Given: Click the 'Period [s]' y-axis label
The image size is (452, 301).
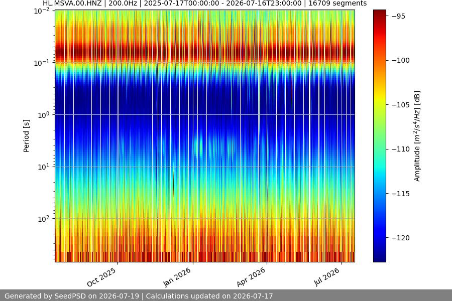Looking at the screenshot, I should [26, 136].
